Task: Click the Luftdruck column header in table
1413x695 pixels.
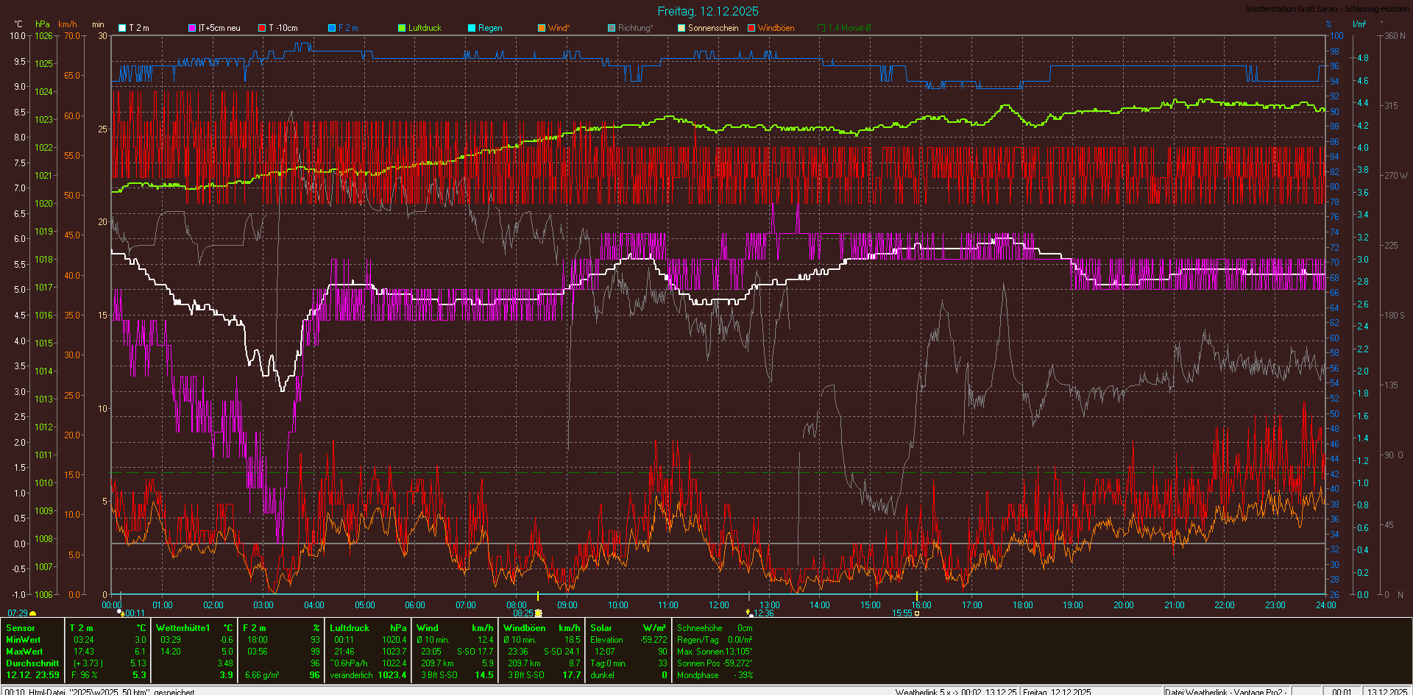Action: (350, 628)
